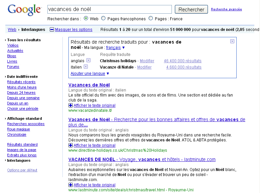Click the Ajouter une langue link
The image size is (260, 193).
tap(88, 74)
